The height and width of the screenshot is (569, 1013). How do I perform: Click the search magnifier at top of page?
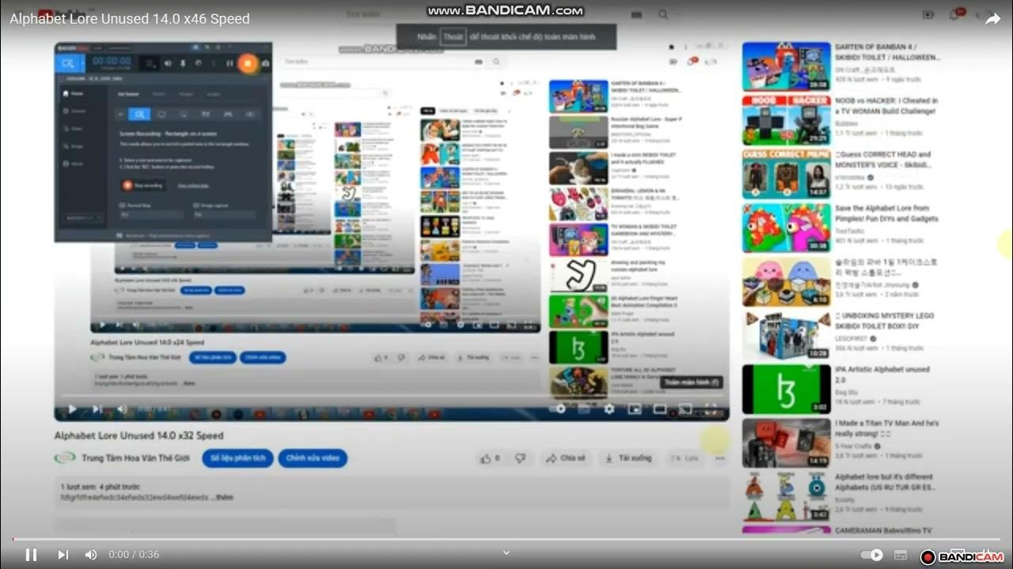[x=663, y=14]
